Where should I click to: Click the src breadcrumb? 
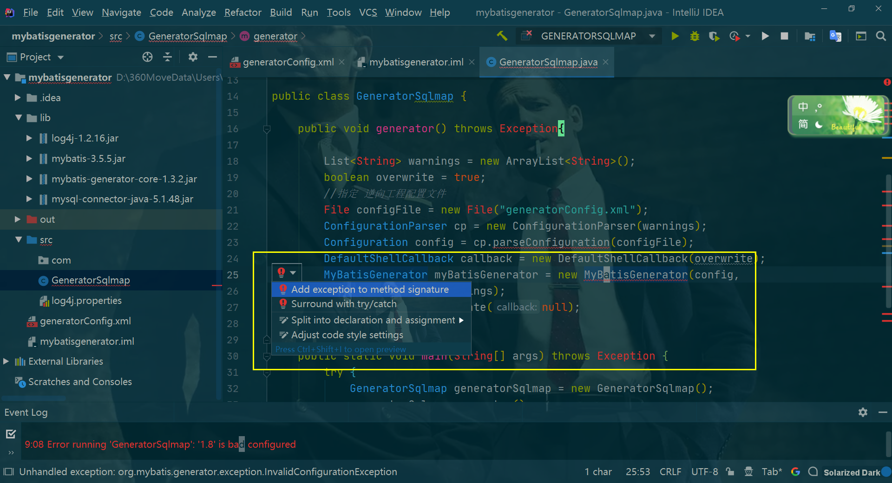click(116, 36)
